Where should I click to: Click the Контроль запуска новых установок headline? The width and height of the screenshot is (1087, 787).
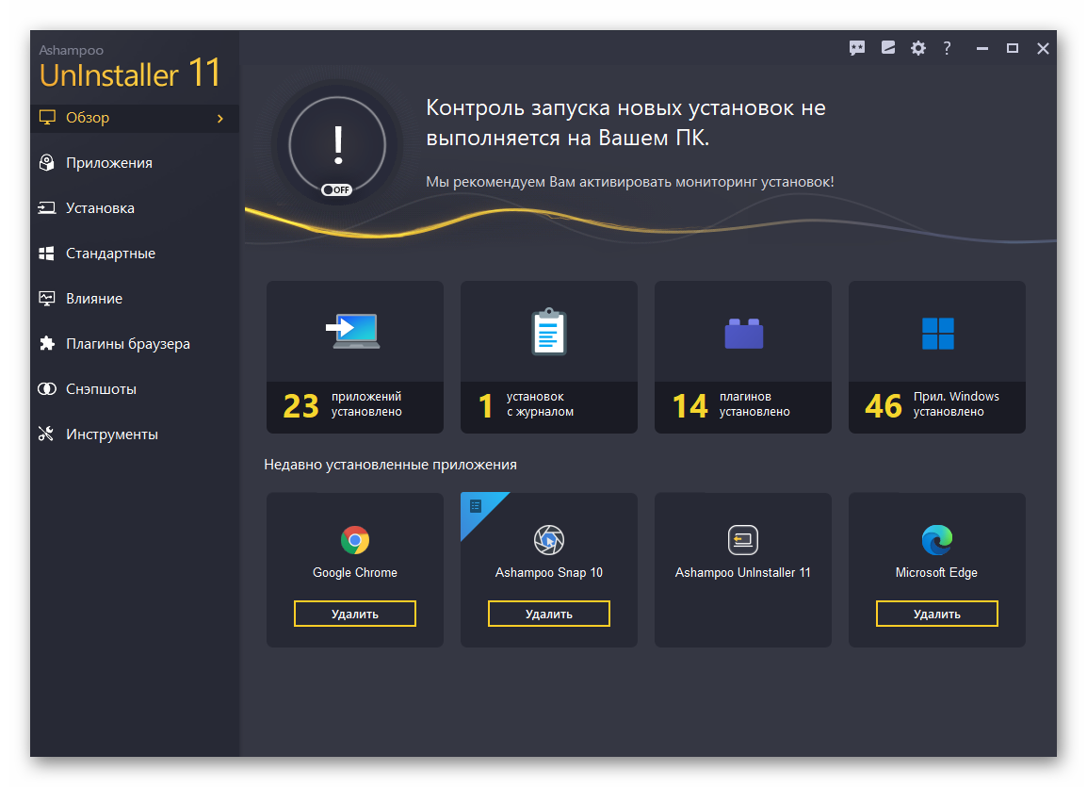coord(625,123)
